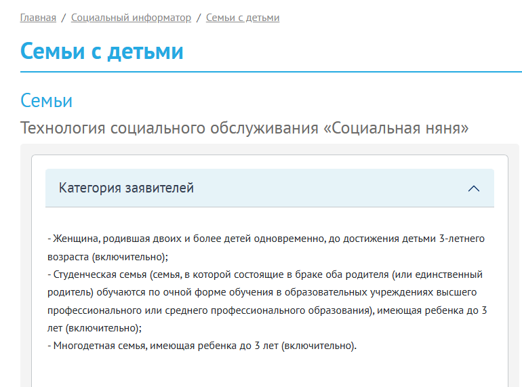Click the line starting 'родитель) обучаются по очной'
Image resolution: width=522 pixels, height=387 pixels.
262,292
